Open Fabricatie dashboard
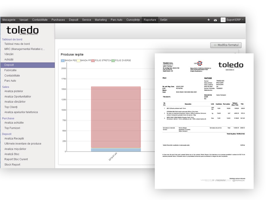 [x=11, y=70]
